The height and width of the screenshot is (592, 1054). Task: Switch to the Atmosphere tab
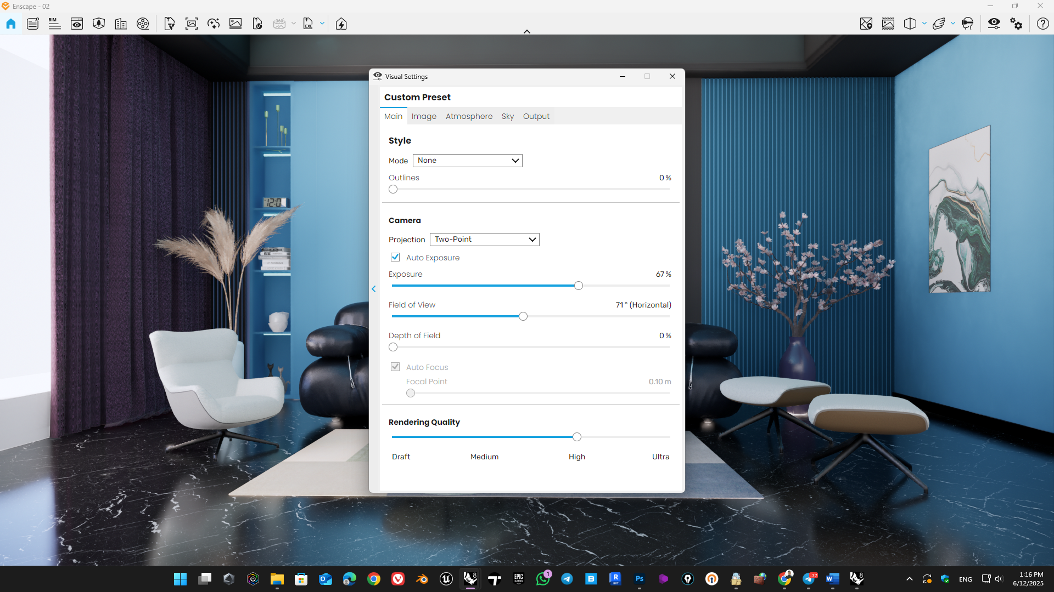click(x=469, y=116)
